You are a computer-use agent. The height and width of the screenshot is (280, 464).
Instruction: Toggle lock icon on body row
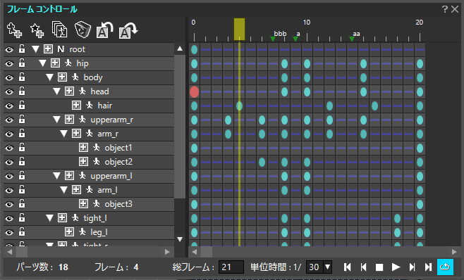[22, 77]
